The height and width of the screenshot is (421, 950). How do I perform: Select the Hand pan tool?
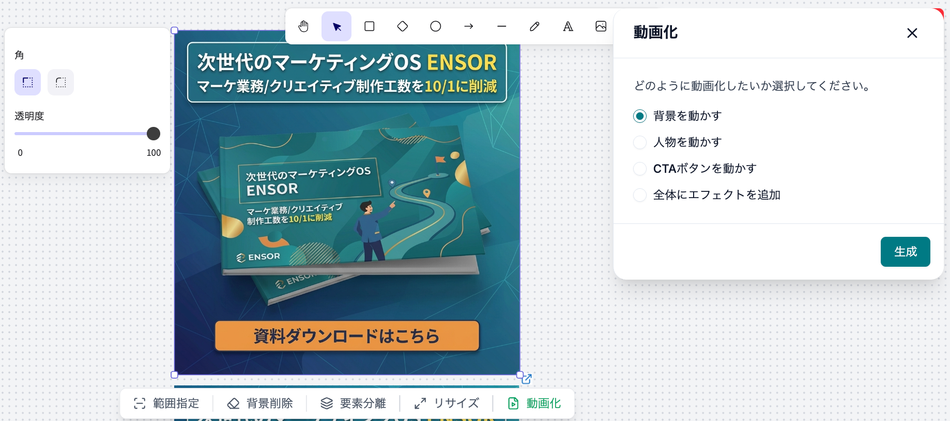click(x=303, y=26)
